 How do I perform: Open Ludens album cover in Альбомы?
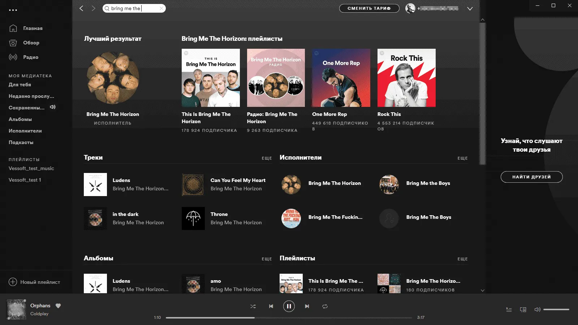coord(95,283)
